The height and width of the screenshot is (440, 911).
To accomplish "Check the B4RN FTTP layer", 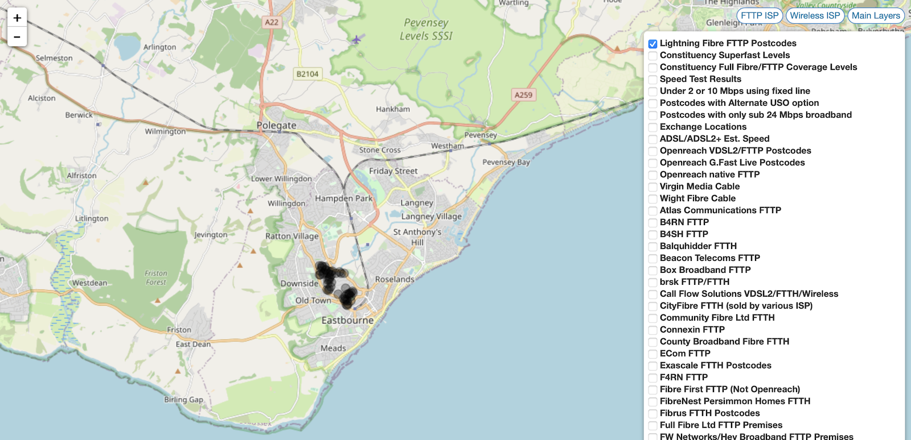I will coord(653,223).
